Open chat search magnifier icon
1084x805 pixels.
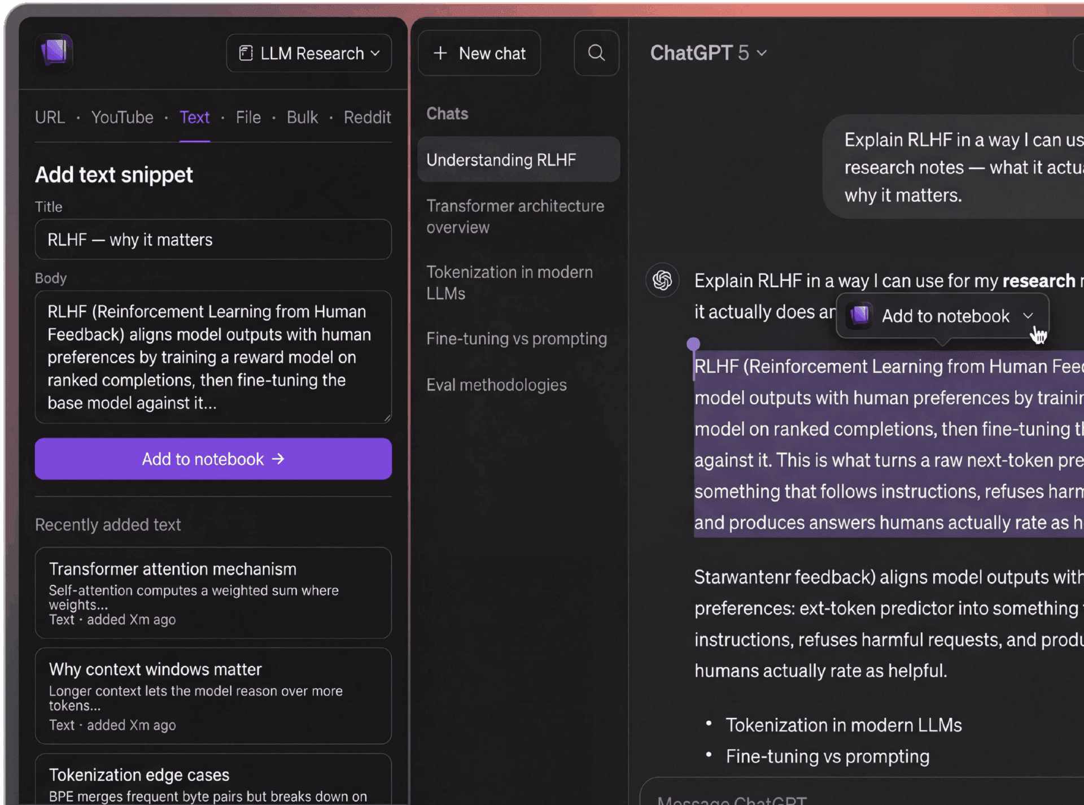[x=596, y=53]
